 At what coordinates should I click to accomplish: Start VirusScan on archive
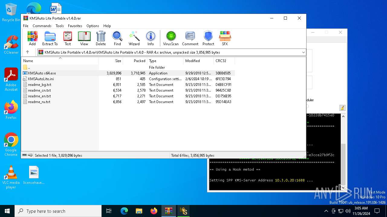pyautogui.click(x=171, y=38)
